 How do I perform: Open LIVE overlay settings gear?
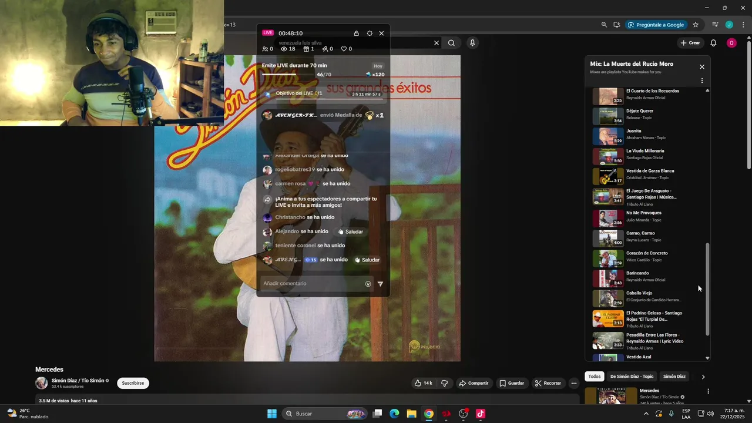pyautogui.click(x=370, y=33)
